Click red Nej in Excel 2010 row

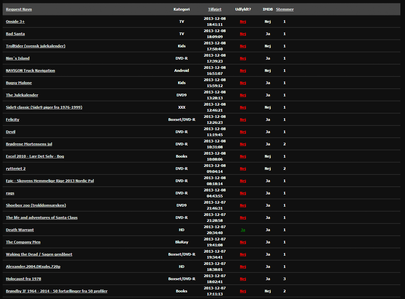pyautogui.click(x=243, y=156)
